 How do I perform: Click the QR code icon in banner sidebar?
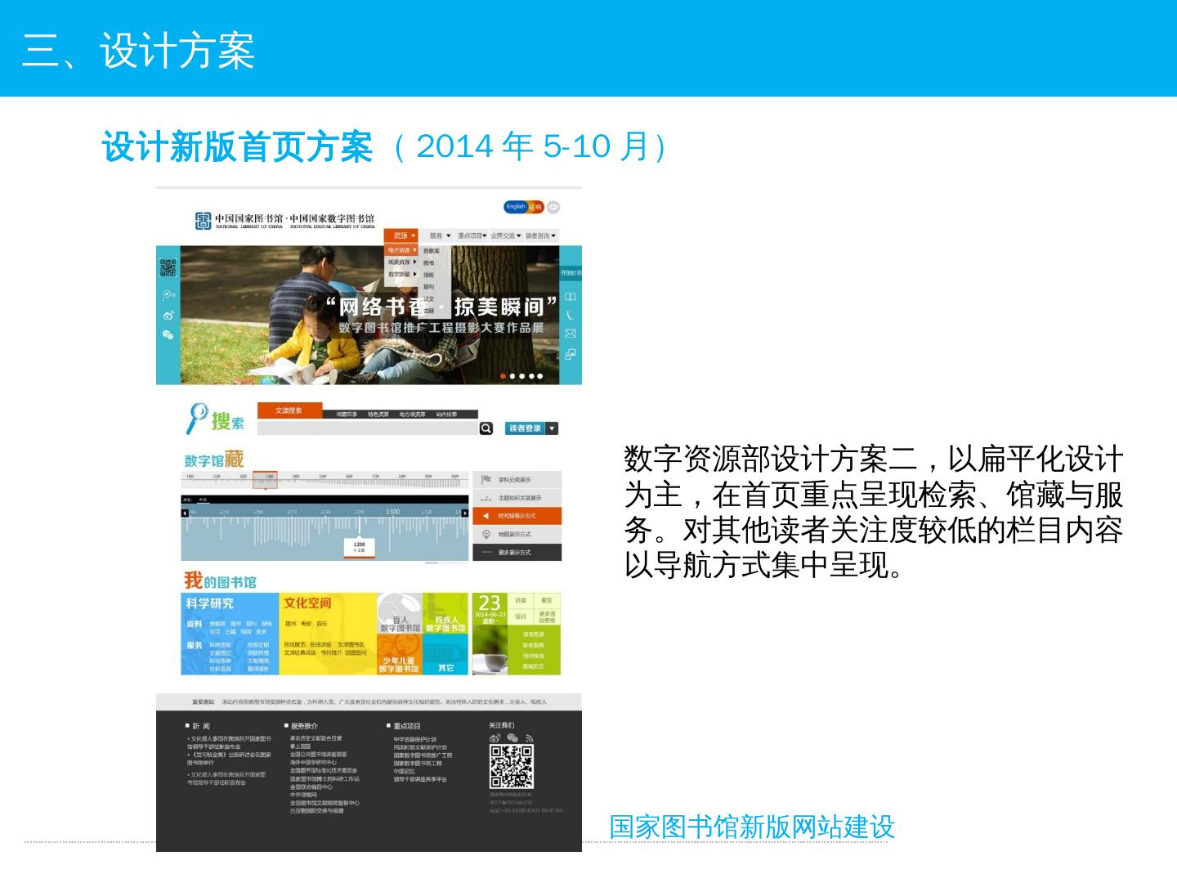point(168,267)
